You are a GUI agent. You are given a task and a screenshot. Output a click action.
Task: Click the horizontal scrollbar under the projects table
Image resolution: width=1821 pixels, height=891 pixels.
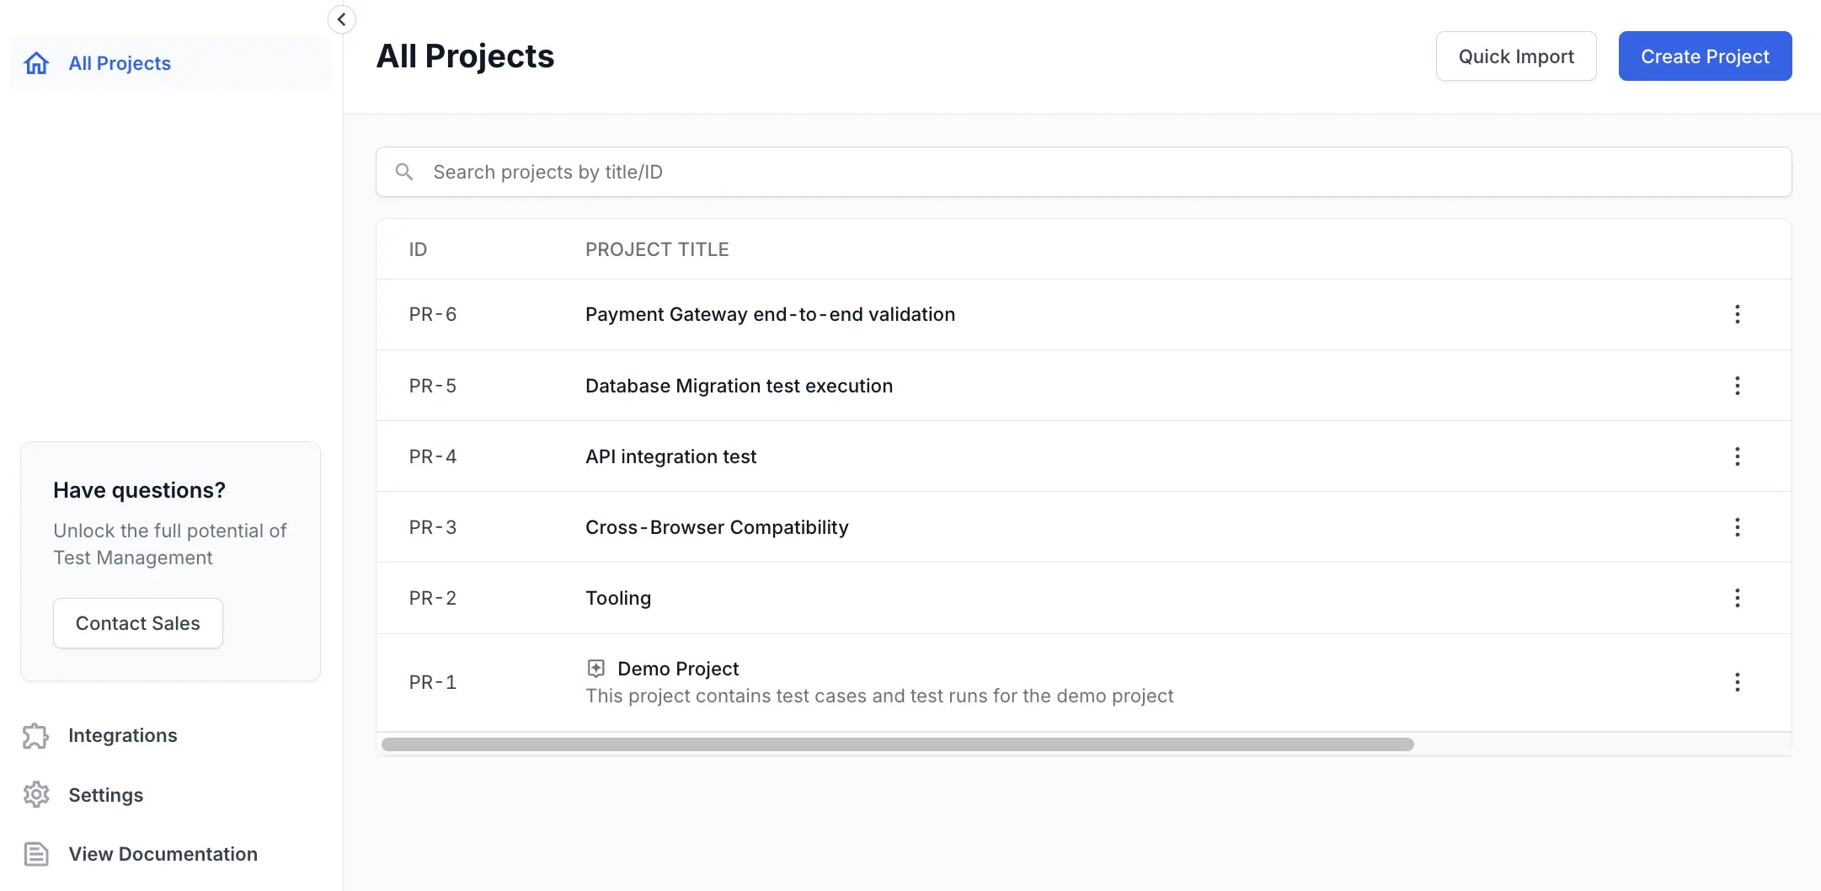pyautogui.click(x=897, y=744)
